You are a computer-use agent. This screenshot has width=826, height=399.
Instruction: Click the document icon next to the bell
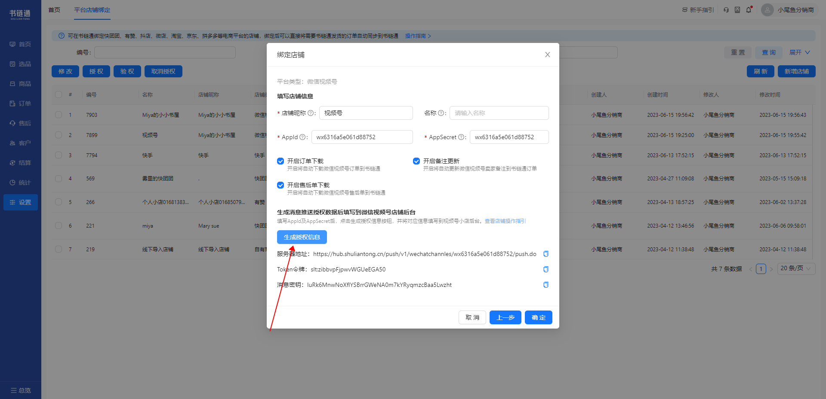click(x=737, y=10)
